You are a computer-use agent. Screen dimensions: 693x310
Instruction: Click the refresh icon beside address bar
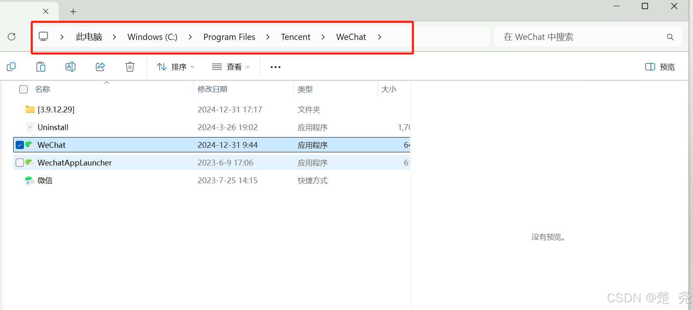[x=12, y=37]
